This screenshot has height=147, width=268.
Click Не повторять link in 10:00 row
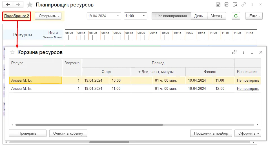pyautogui.click(x=248, y=81)
